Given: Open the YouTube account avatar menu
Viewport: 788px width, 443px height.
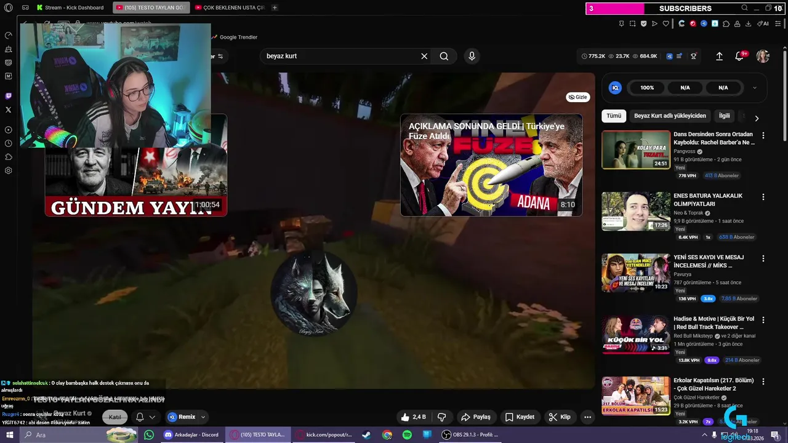Looking at the screenshot, I should pos(763,56).
